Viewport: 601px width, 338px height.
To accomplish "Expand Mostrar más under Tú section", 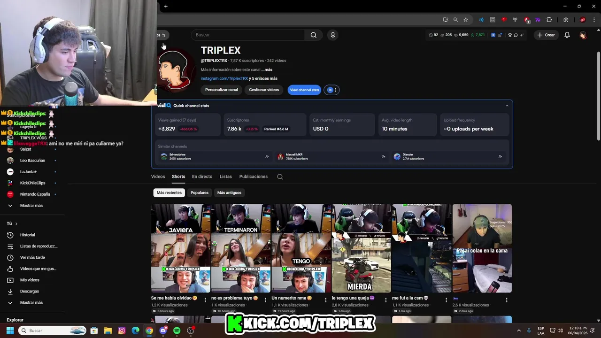I will coord(32,302).
